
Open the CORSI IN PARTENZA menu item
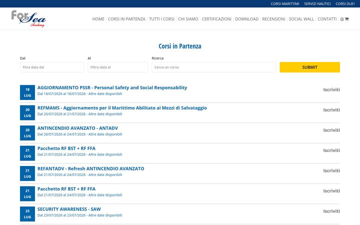pyautogui.click(x=126, y=19)
